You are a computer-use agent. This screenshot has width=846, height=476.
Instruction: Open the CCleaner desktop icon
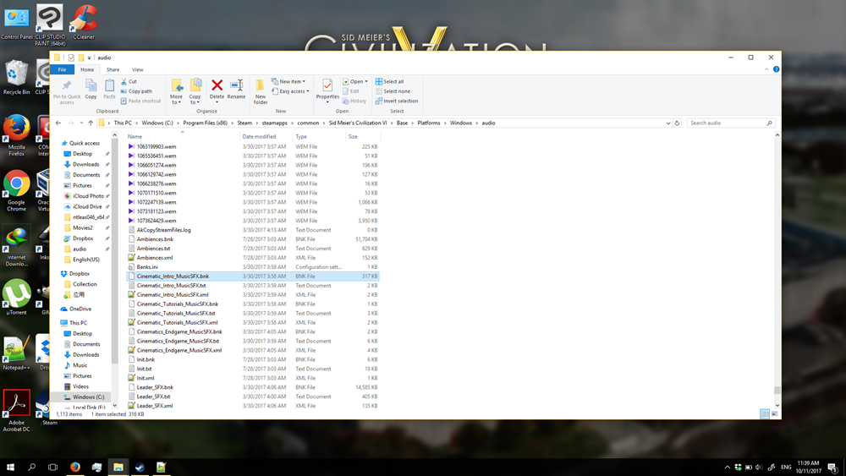[84, 22]
